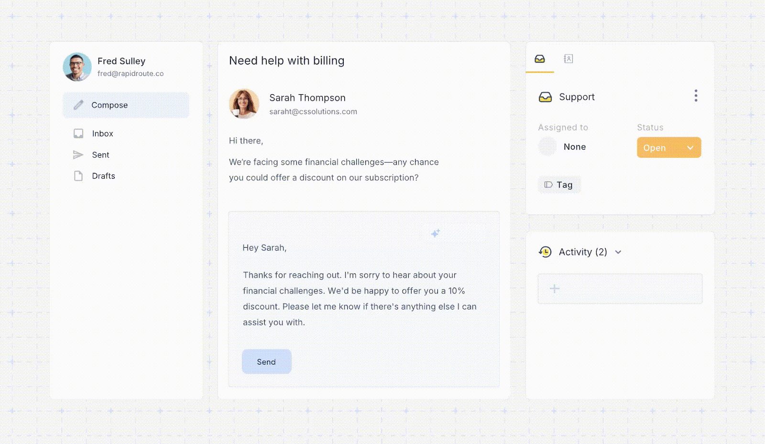Open the three-dot menu next to Support
Viewport: 765px width, 444px height.
[x=696, y=96]
